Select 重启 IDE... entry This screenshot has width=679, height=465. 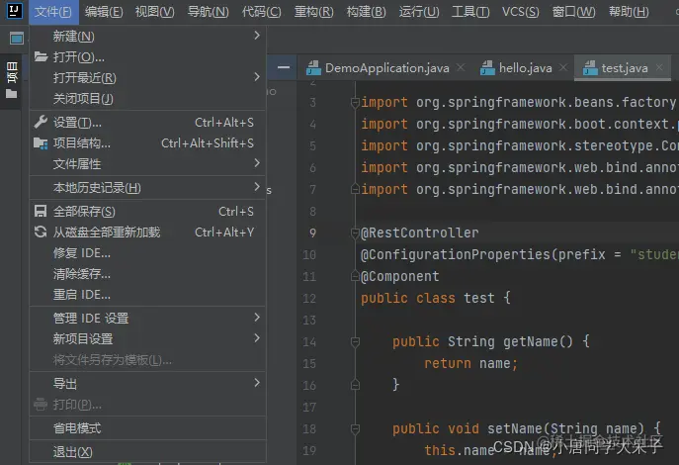(147, 295)
